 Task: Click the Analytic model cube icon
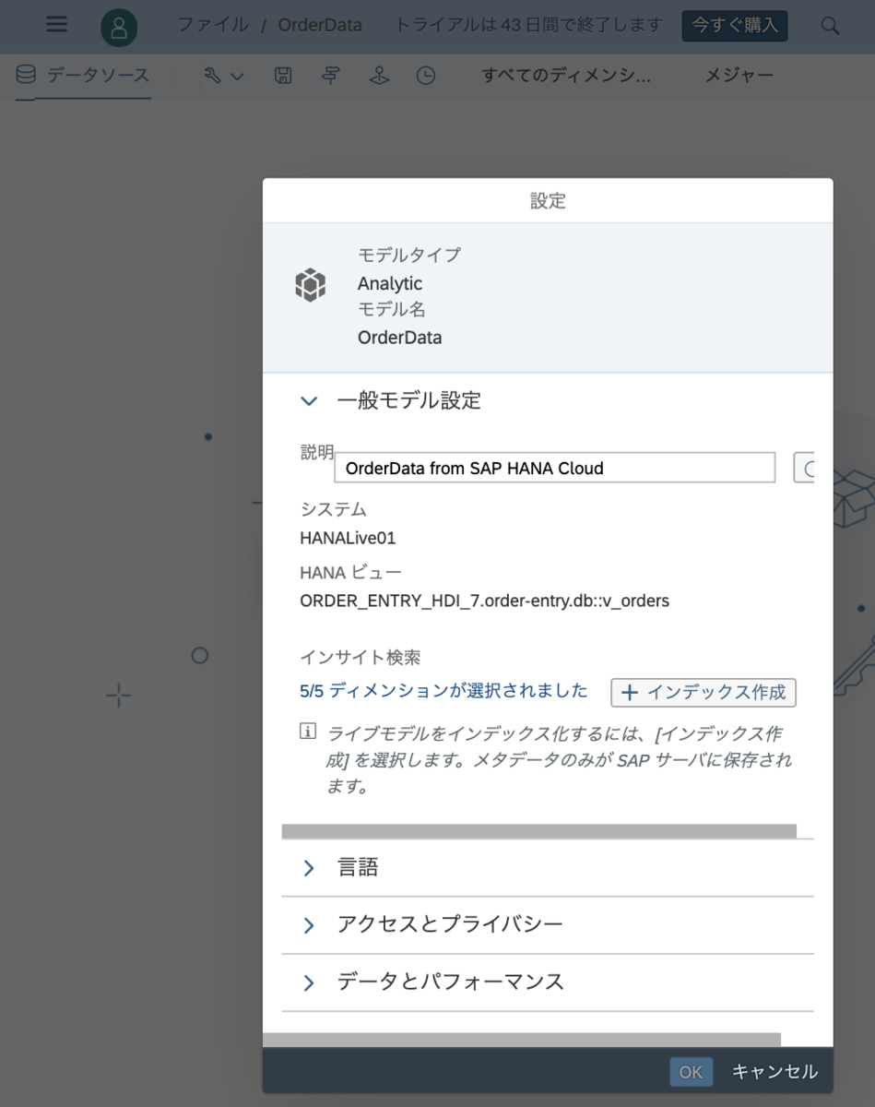[x=310, y=284]
